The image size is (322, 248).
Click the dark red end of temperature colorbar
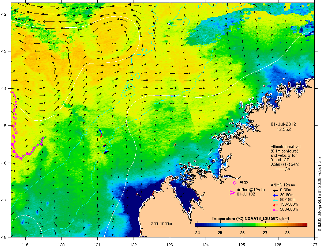pyautogui.click(x=304, y=225)
